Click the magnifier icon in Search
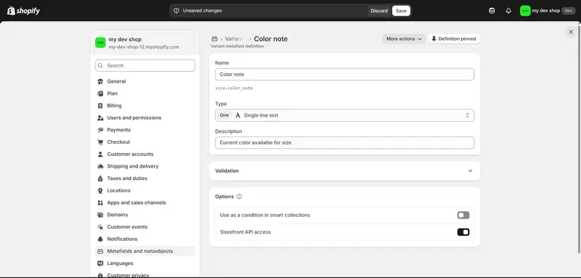 101,65
